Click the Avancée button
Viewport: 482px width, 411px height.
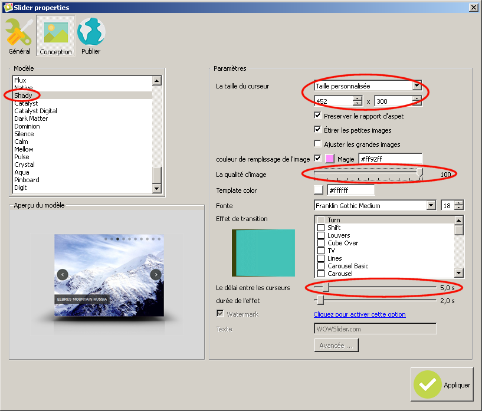[x=336, y=346]
